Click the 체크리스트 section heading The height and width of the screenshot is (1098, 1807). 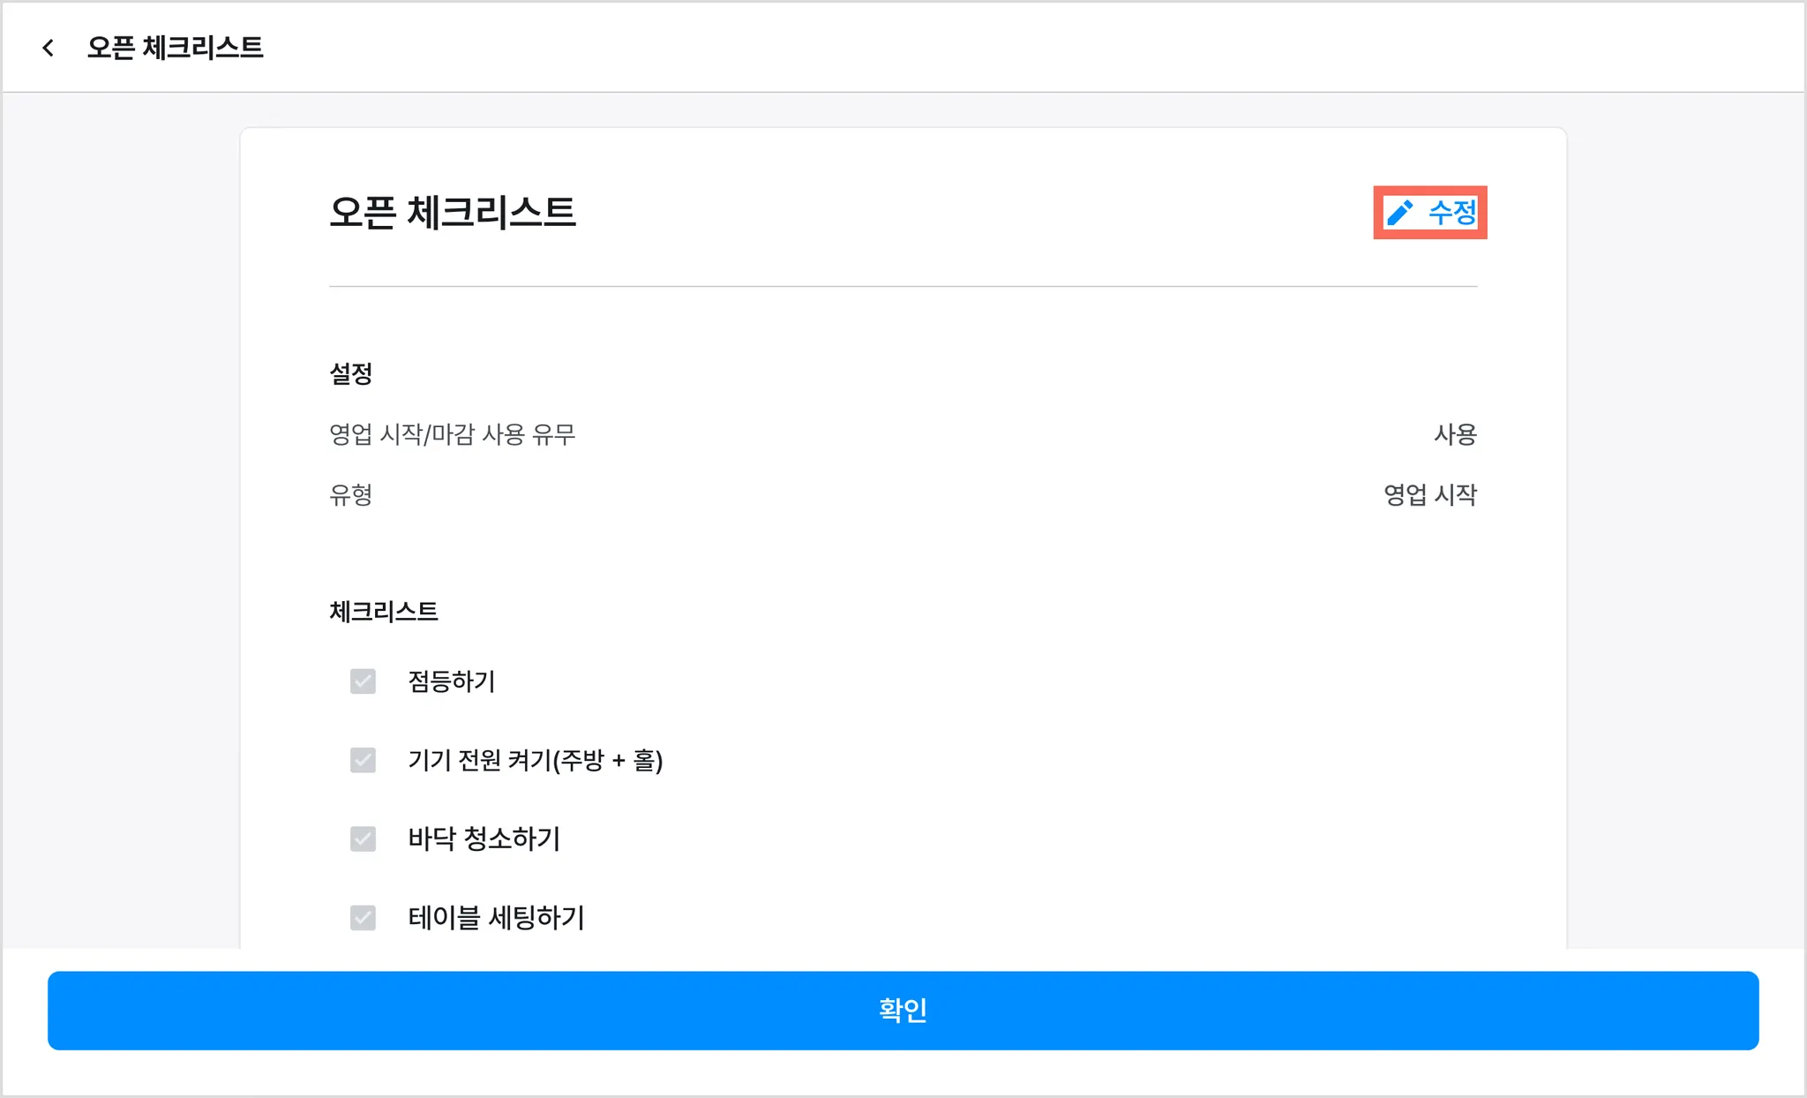(383, 612)
